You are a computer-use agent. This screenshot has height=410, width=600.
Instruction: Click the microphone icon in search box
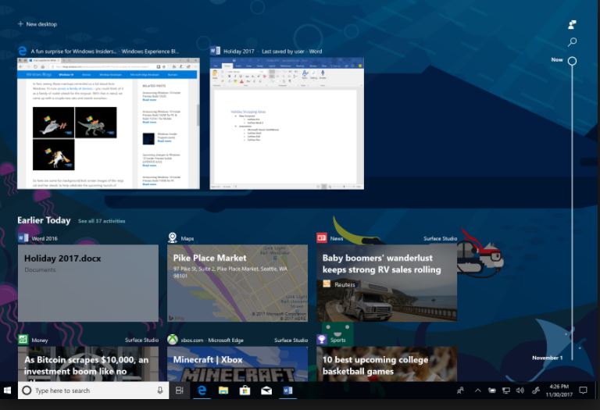(160, 390)
